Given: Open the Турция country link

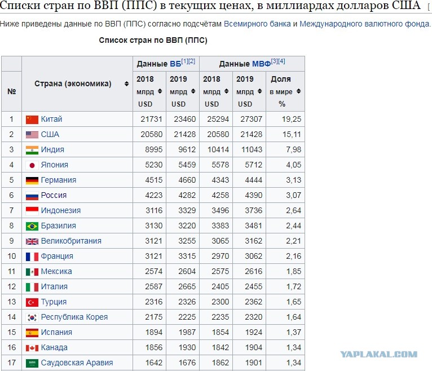Looking at the screenshot, I should 54,302.
